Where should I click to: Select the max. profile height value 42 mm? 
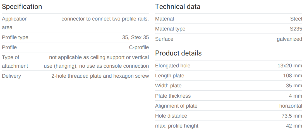[x=294, y=126]
